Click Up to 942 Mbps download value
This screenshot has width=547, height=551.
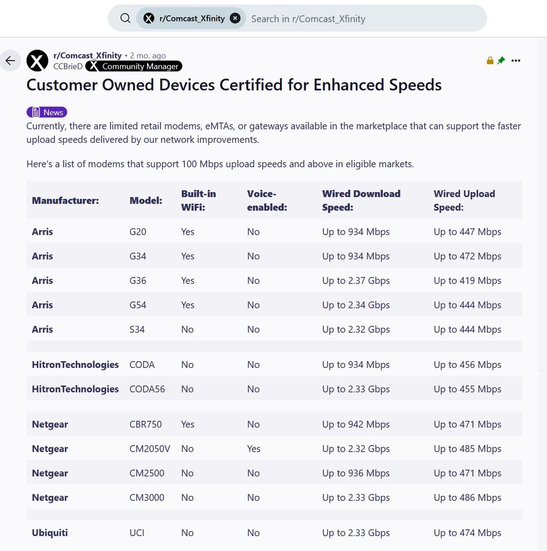(x=356, y=425)
